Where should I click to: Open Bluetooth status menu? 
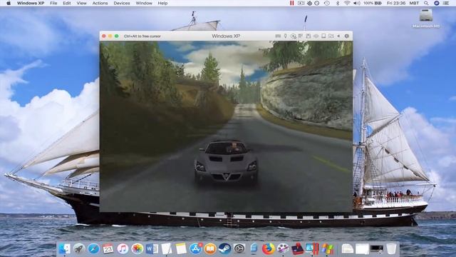pyautogui.click(x=338, y=3)
